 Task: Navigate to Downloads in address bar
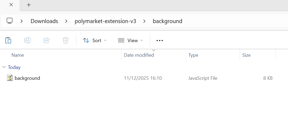(x=44, y=21)
